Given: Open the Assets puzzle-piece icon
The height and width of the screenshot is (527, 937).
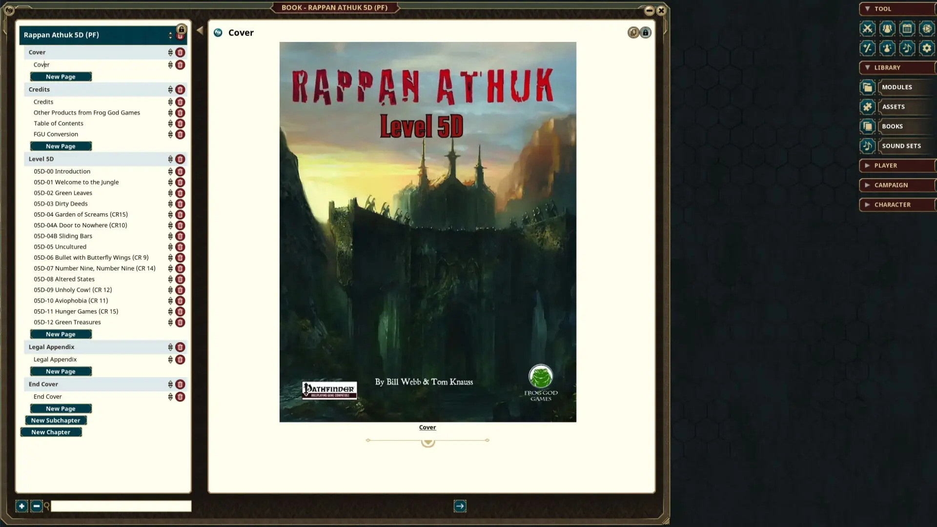Looking at the screenshot, I should (x=867, y=107).
